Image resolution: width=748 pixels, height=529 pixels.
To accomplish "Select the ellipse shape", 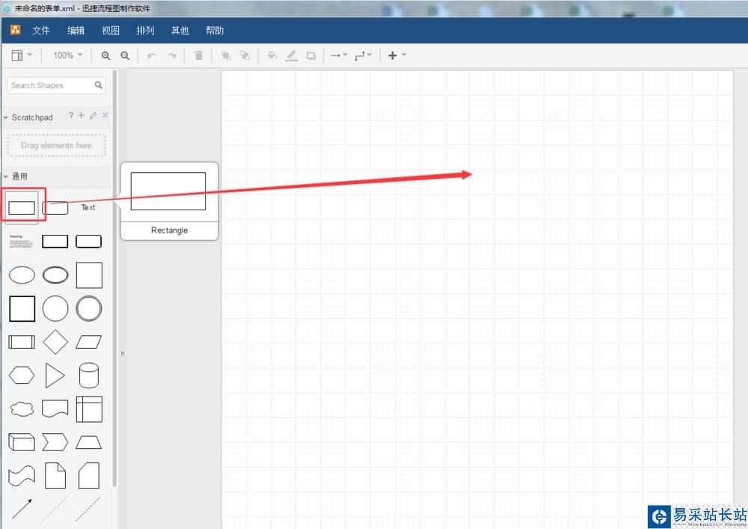I will [22, 275].
